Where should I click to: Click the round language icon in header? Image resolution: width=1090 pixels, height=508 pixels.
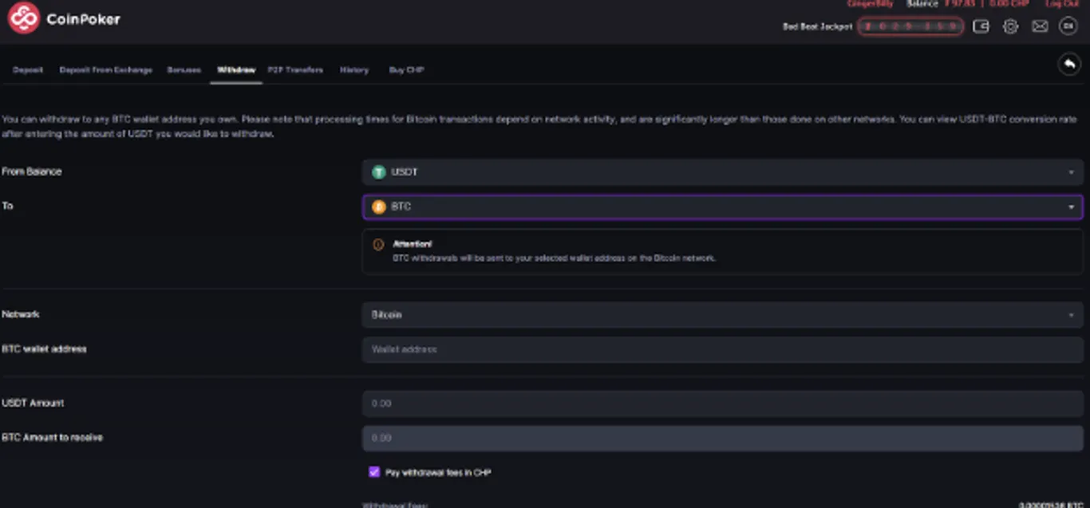pyautogui.click(x=1068, y=26)
